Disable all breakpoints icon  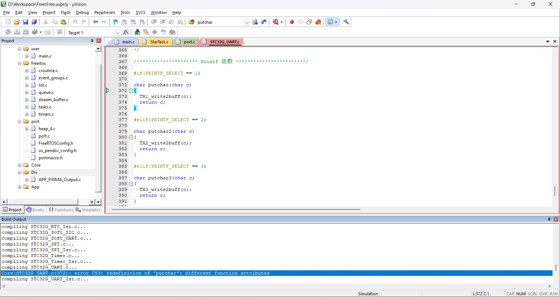(x=309, y=22)
